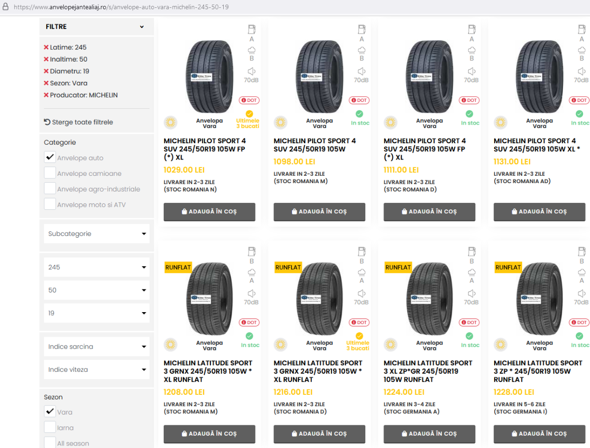Open the tire image of the 1216.00 LEI product
The width and height of the screenshot is (590, 448).
(x=320, y=299)
